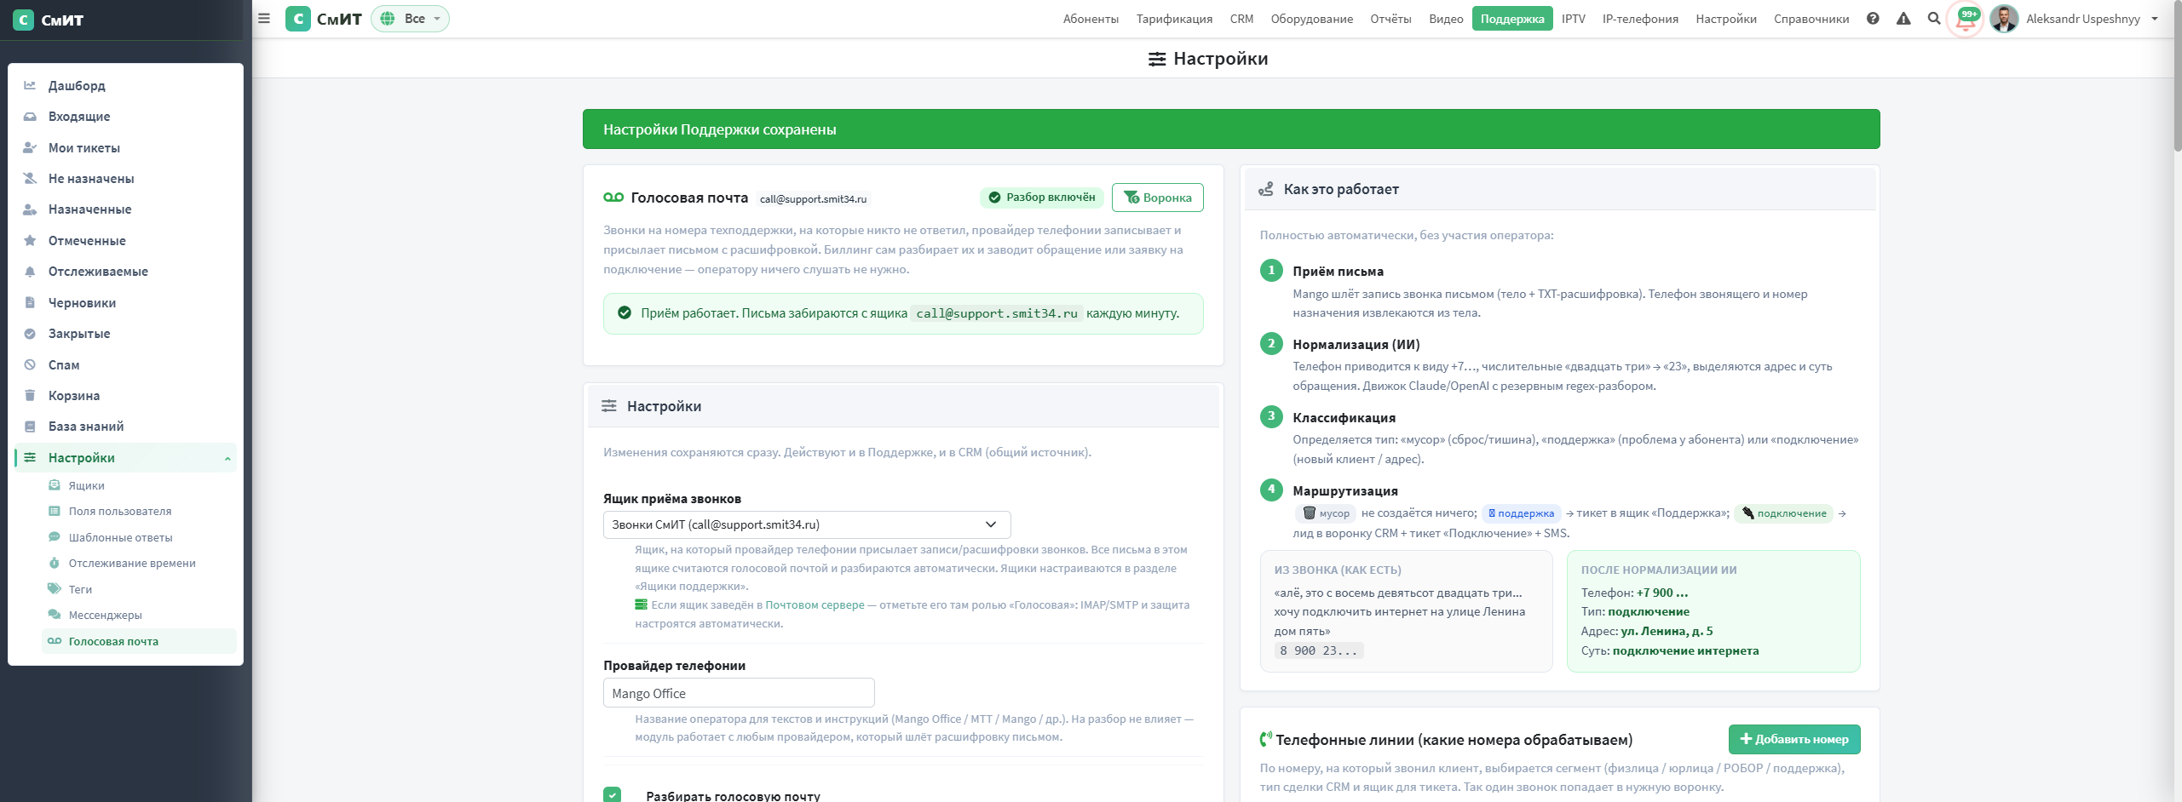Click the Теги tags icon
This screenshot has width=2182, height=802.
click(x=55, y=589)
